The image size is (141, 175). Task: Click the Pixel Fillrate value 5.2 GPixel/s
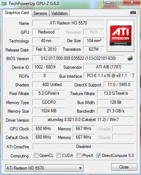[49, 93]
